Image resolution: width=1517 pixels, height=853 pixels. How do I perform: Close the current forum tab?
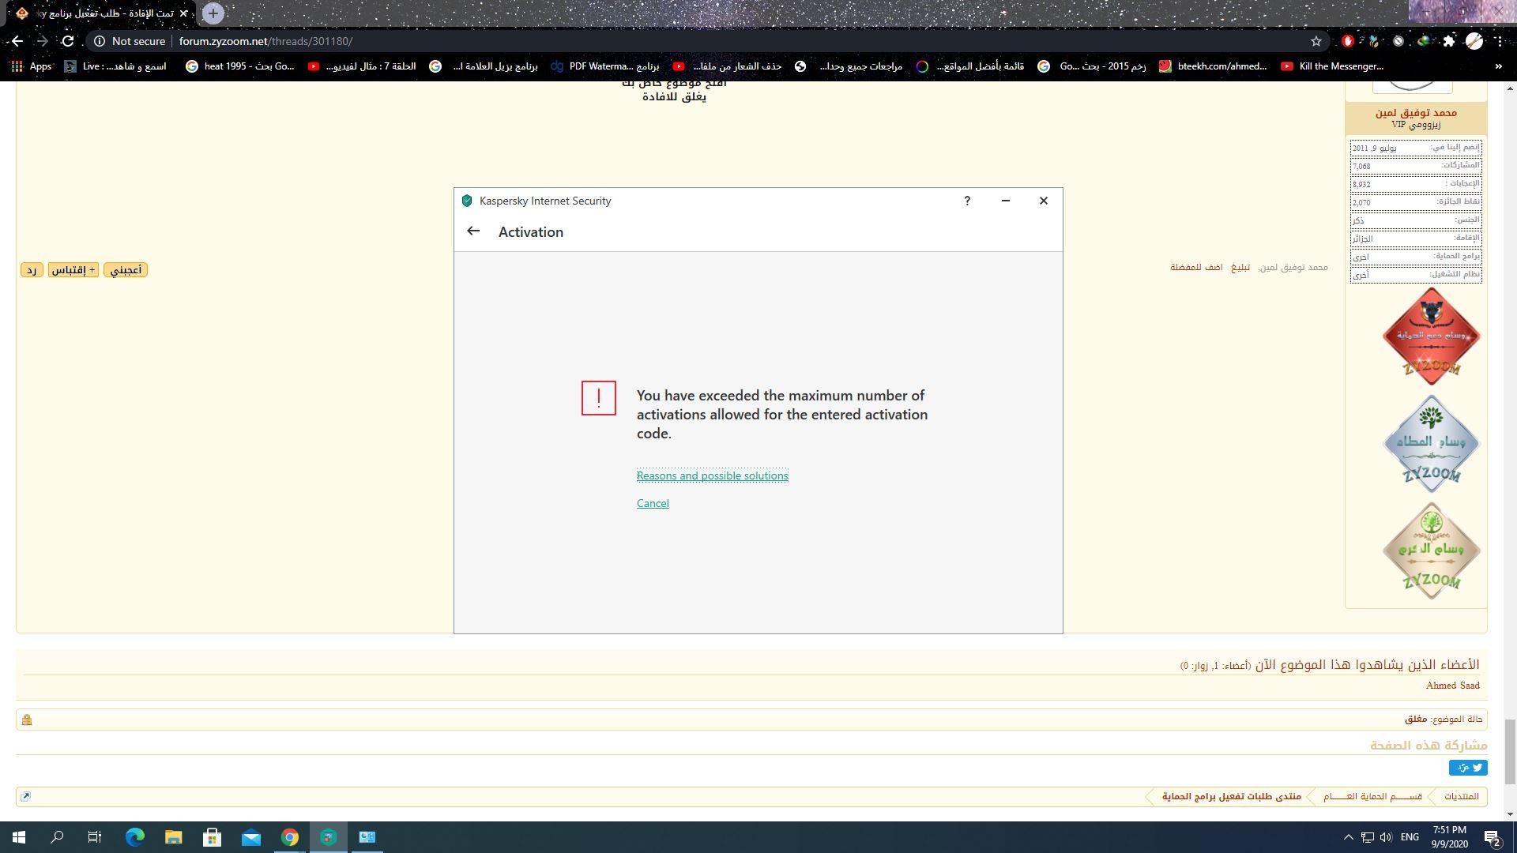click(x=183, y=13)
